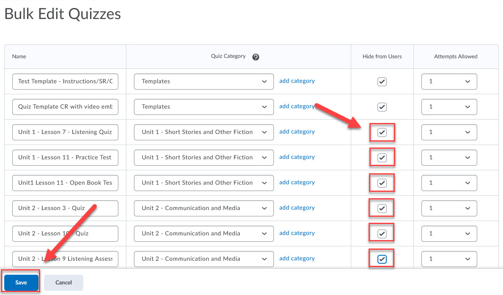Click add category for Lesson 9 Listening Assessment
Screen dimensions: 503x295
[x=297, y=259]
